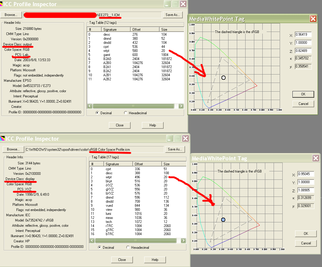The height and width of the screenshot is (267, 322).
Task: Select the bkpt row in lower tag table
Action: pos(138,181)
